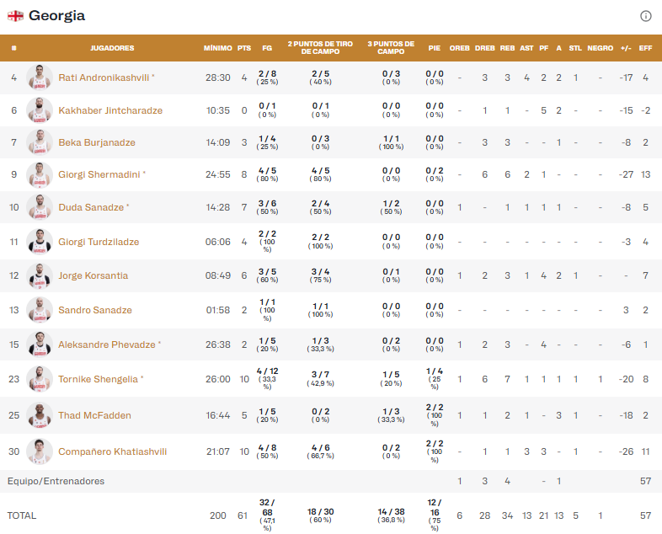Open Sandro Sanadze player page

pos(95,311)
